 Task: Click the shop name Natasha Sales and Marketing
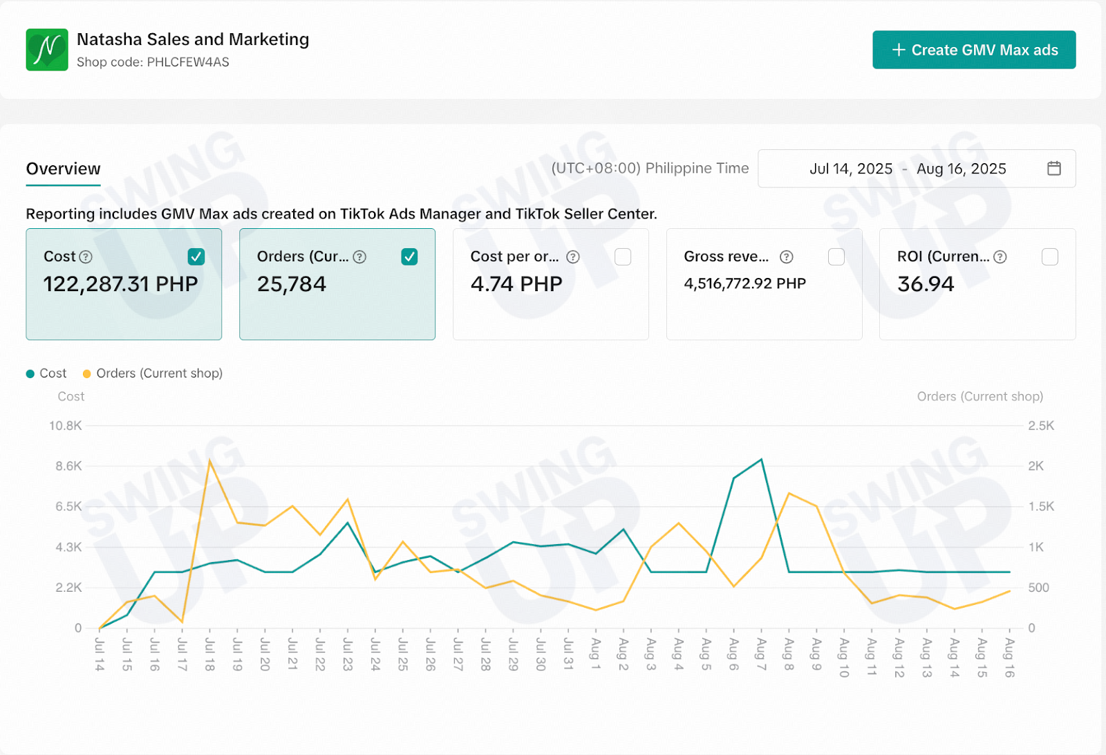coord(193,39)
